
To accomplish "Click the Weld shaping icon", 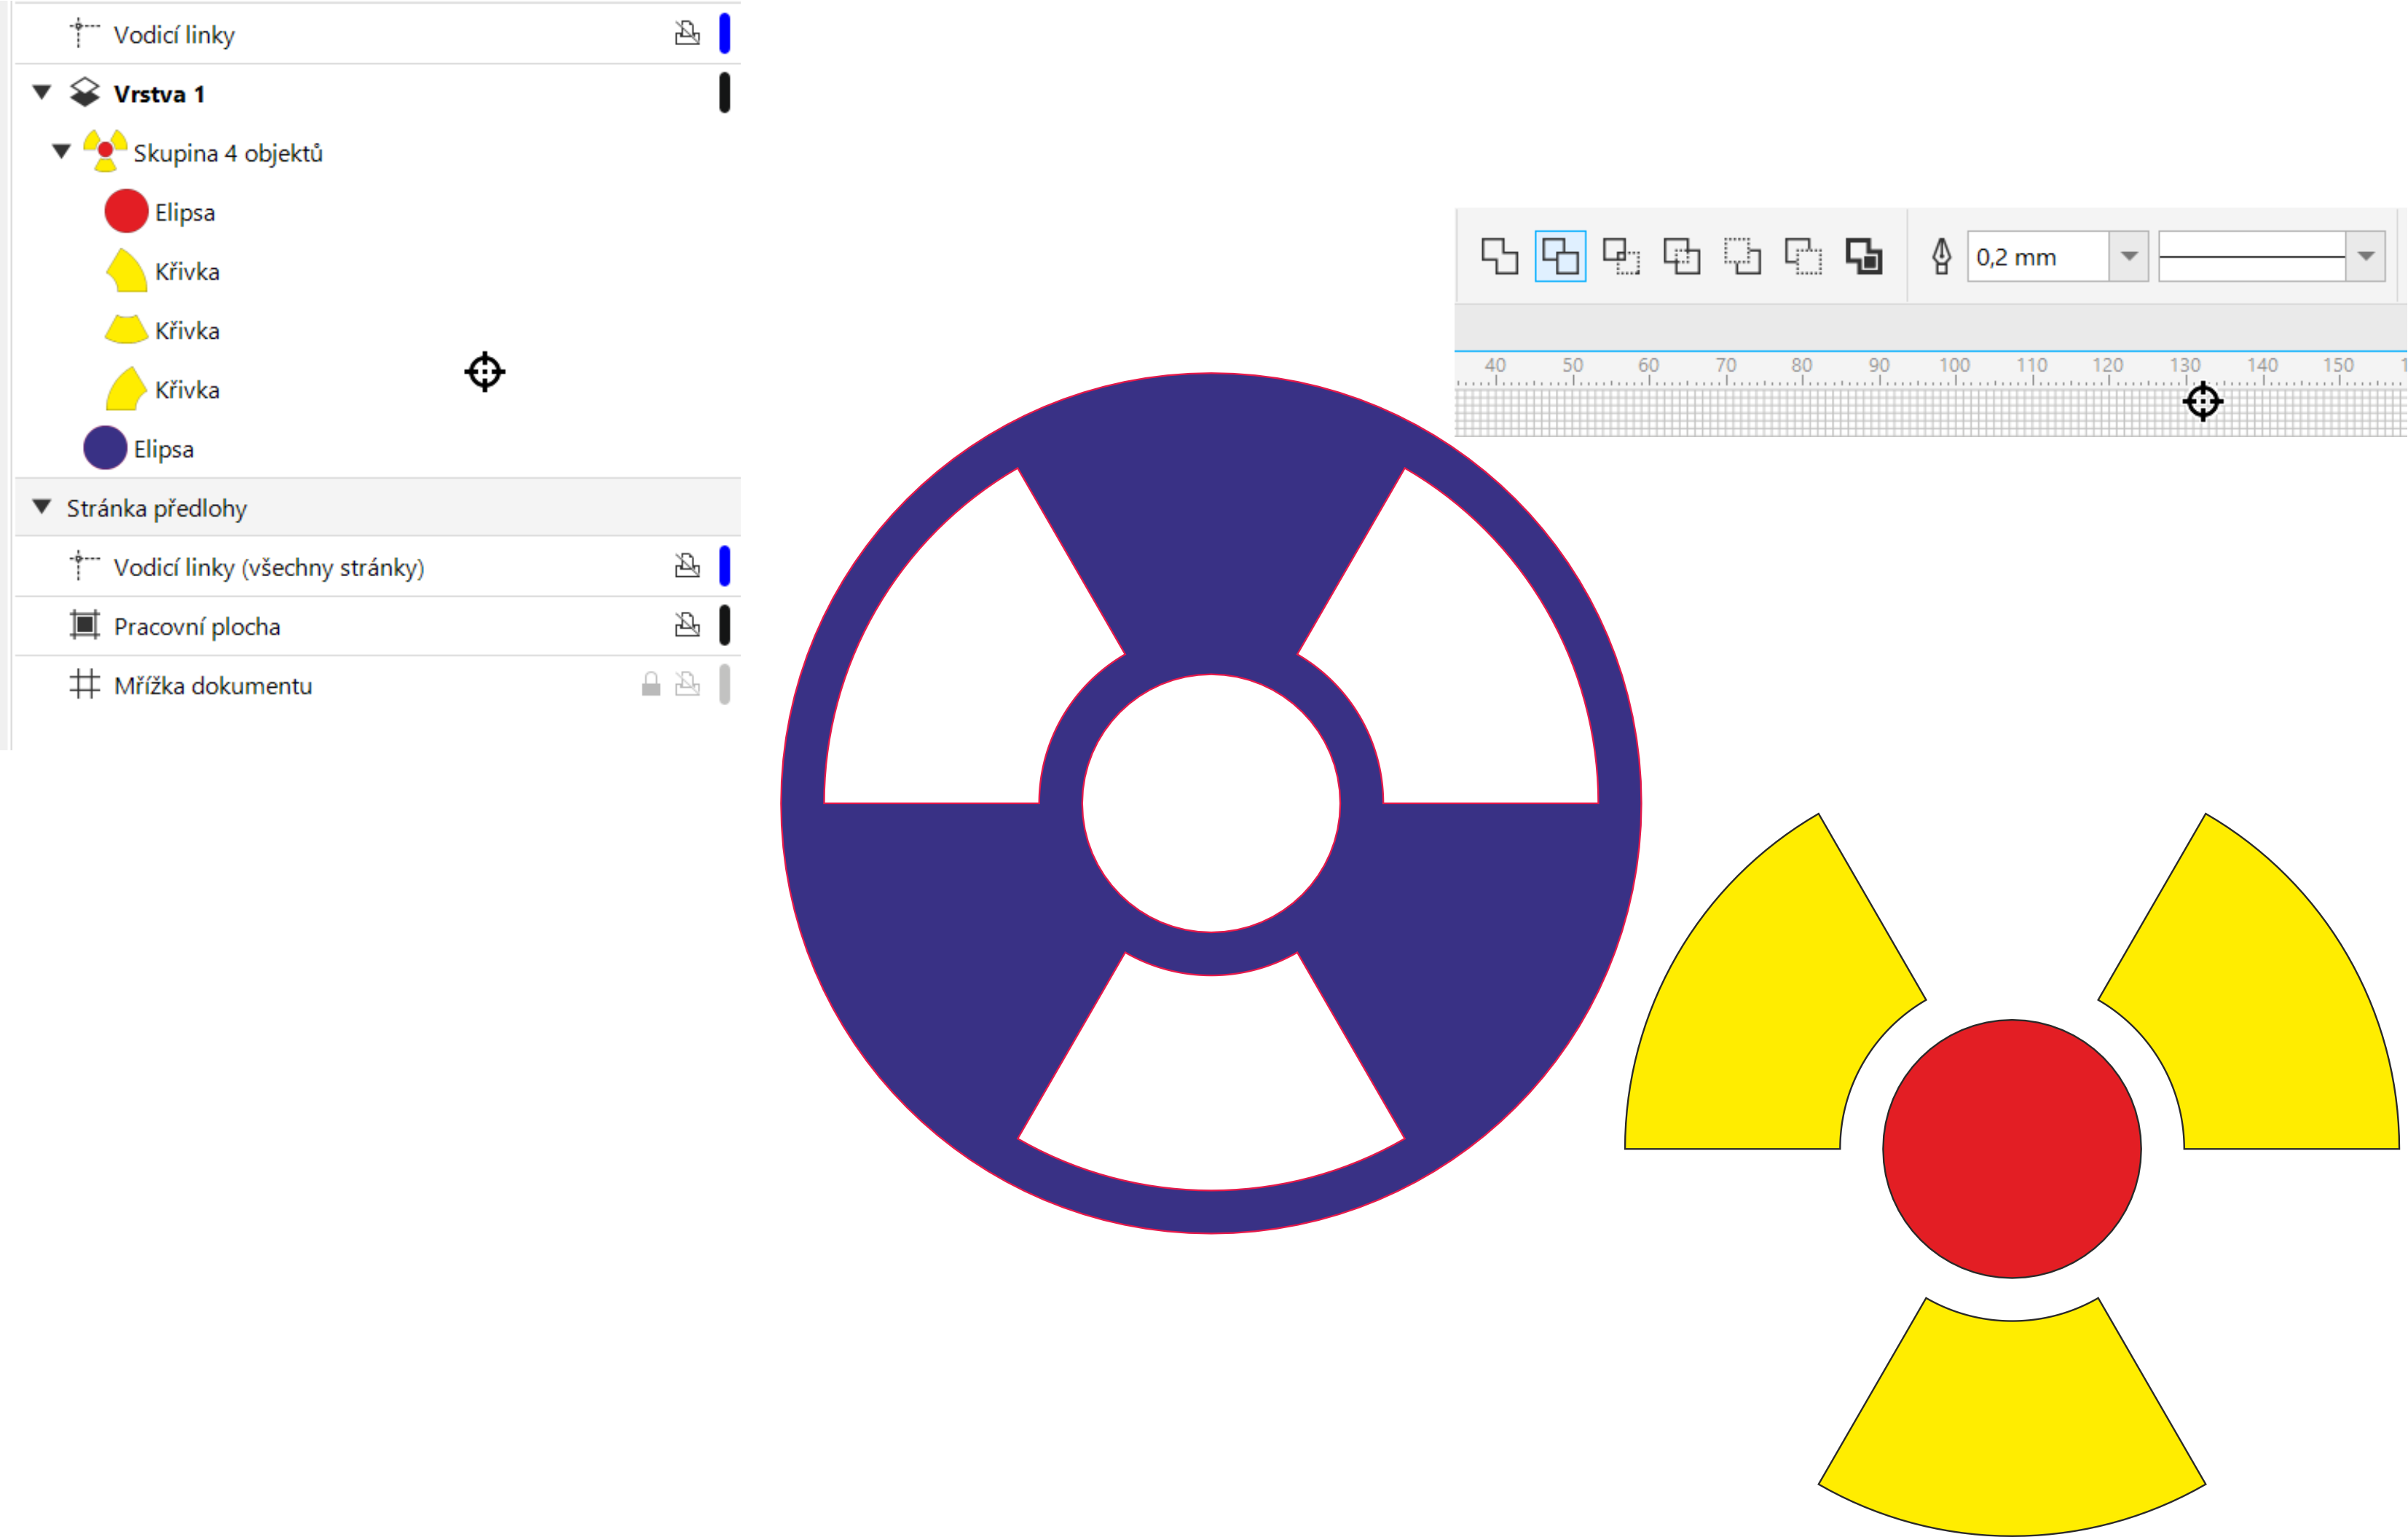I will pyautogui.click(x=1499, y=257).
